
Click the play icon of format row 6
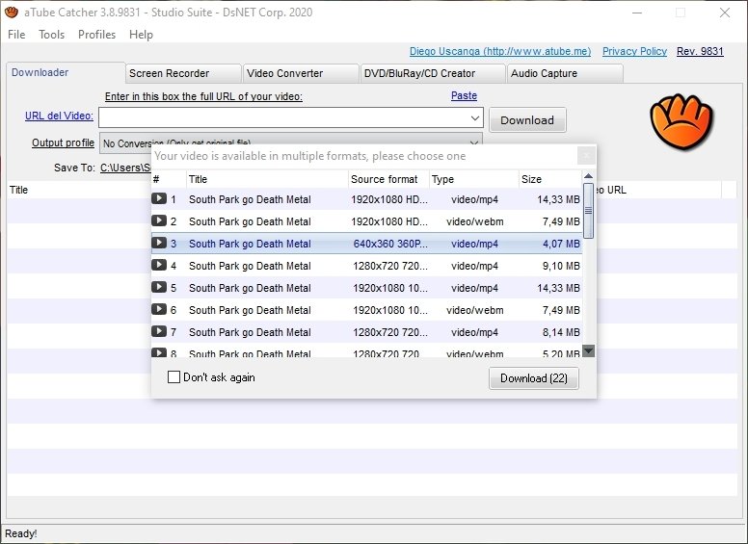click(159, 310)
